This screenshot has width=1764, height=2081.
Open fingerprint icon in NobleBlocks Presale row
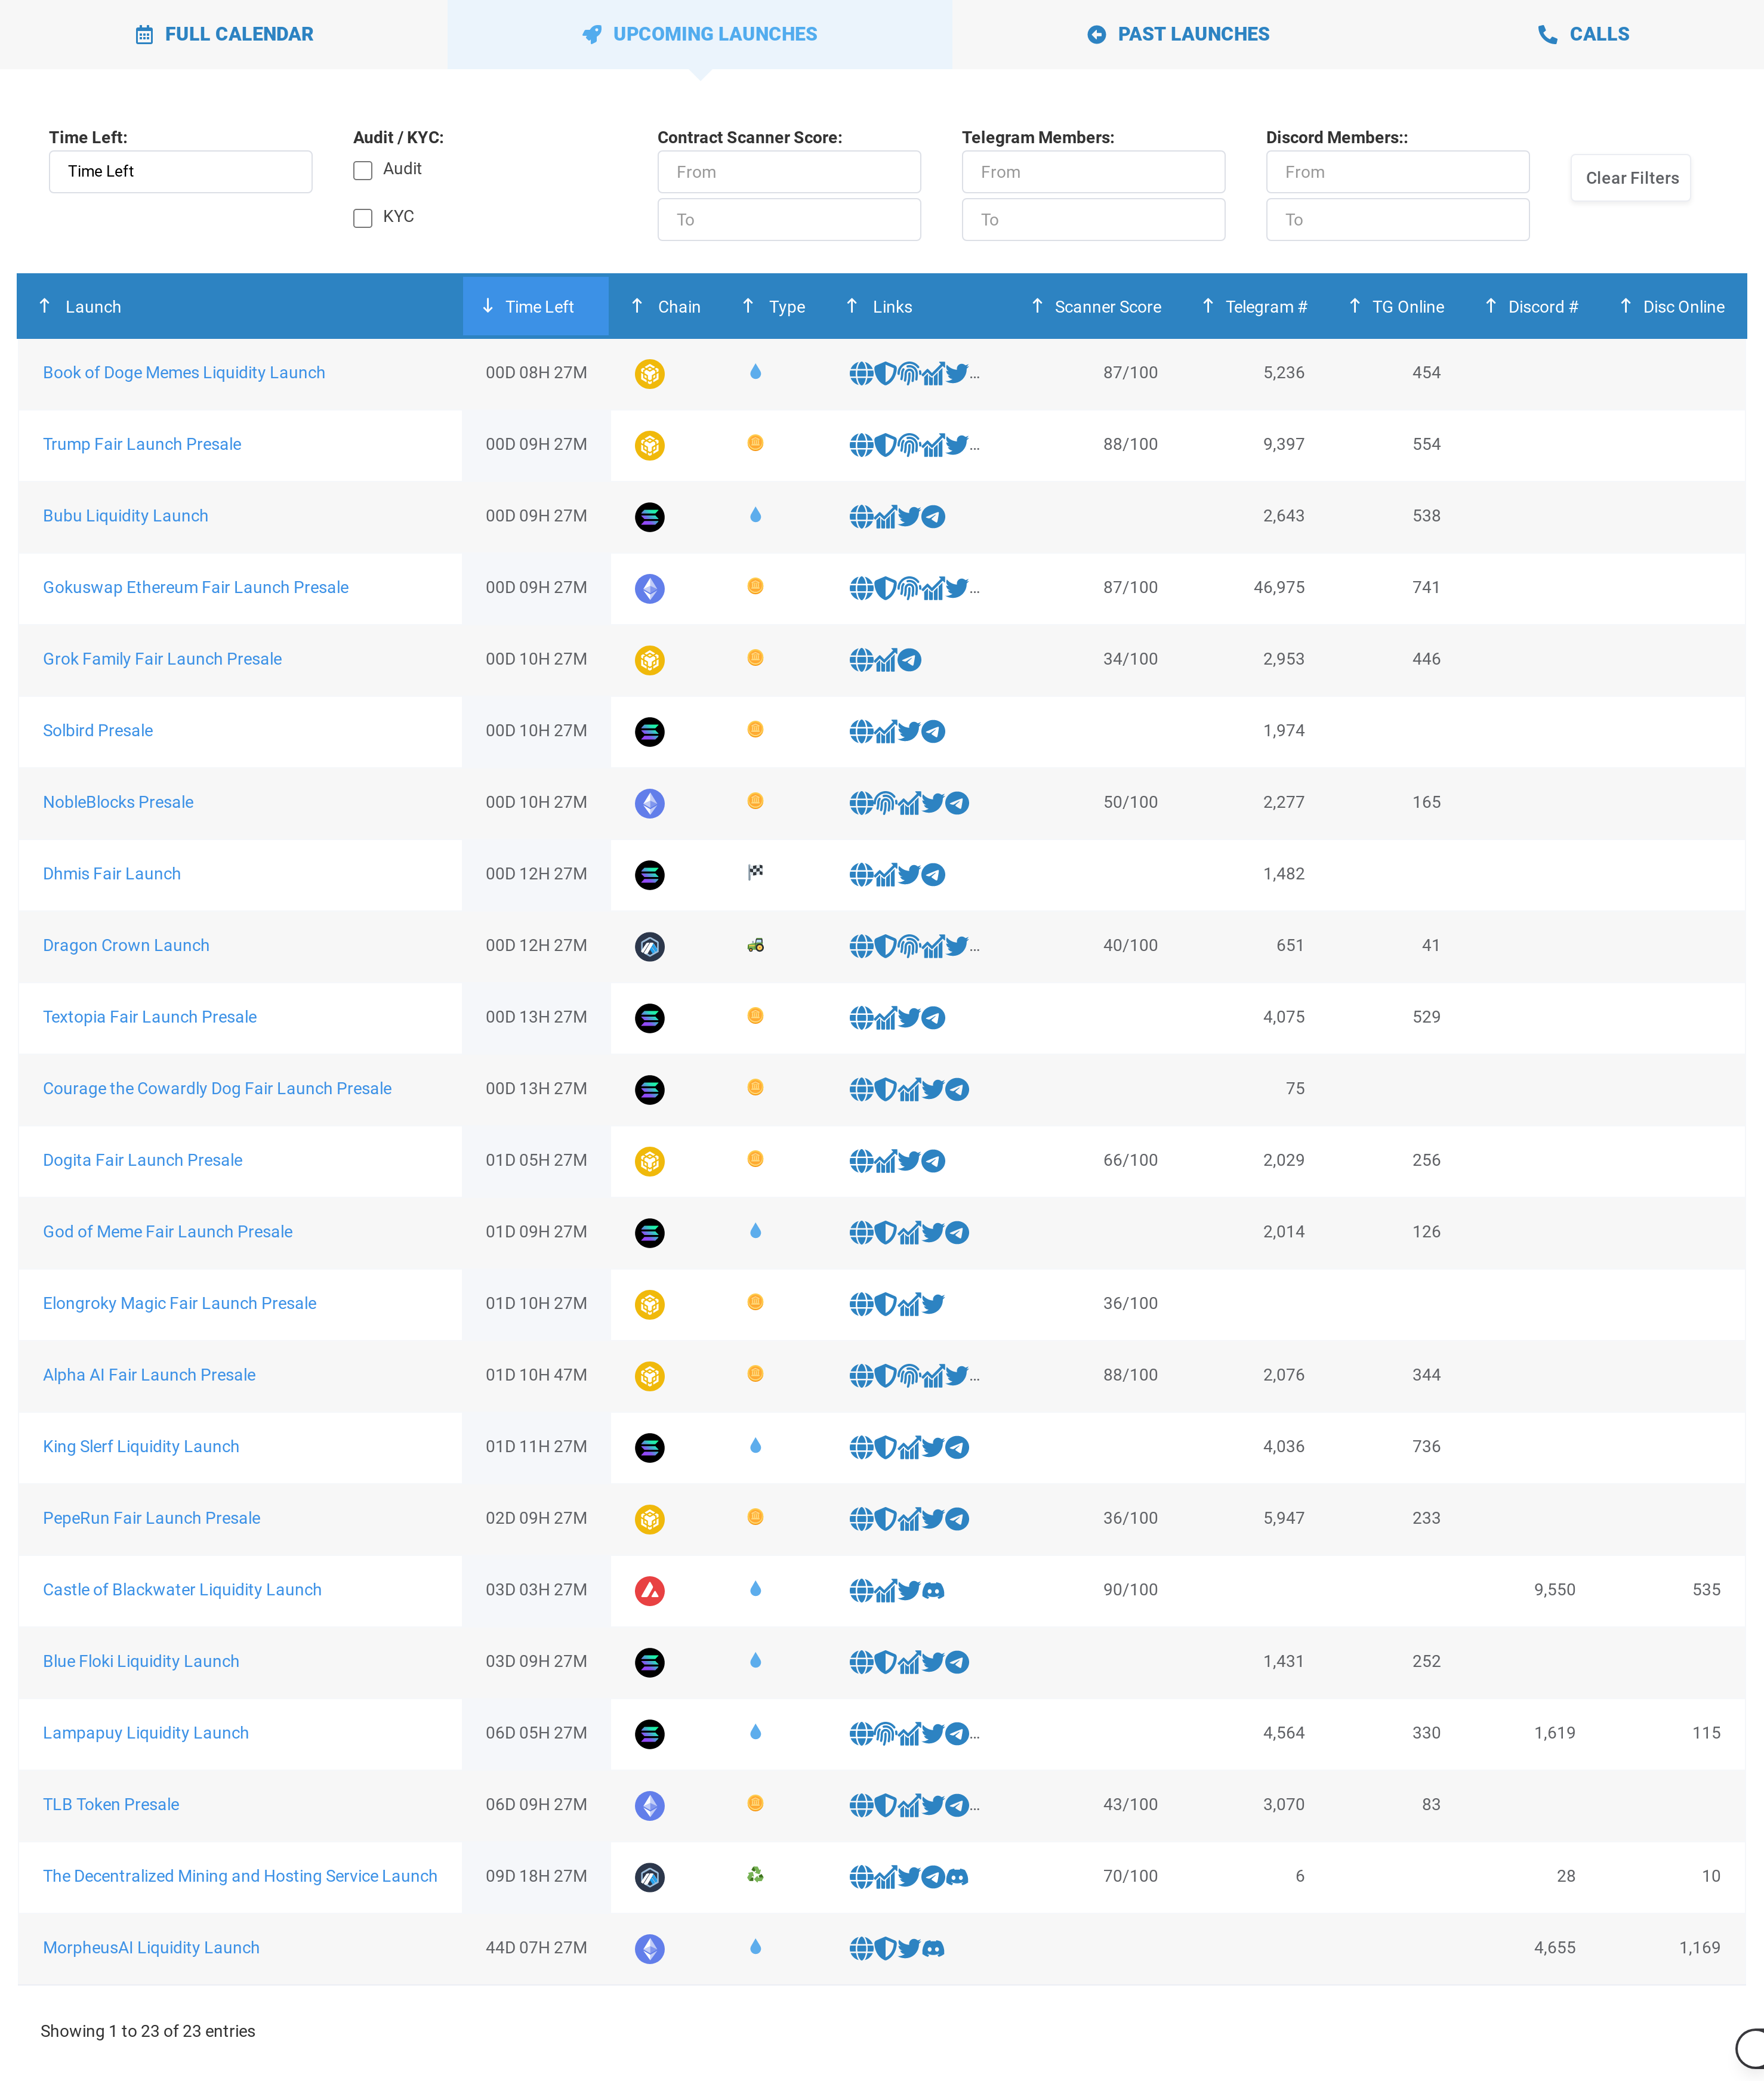click(885, 802)
